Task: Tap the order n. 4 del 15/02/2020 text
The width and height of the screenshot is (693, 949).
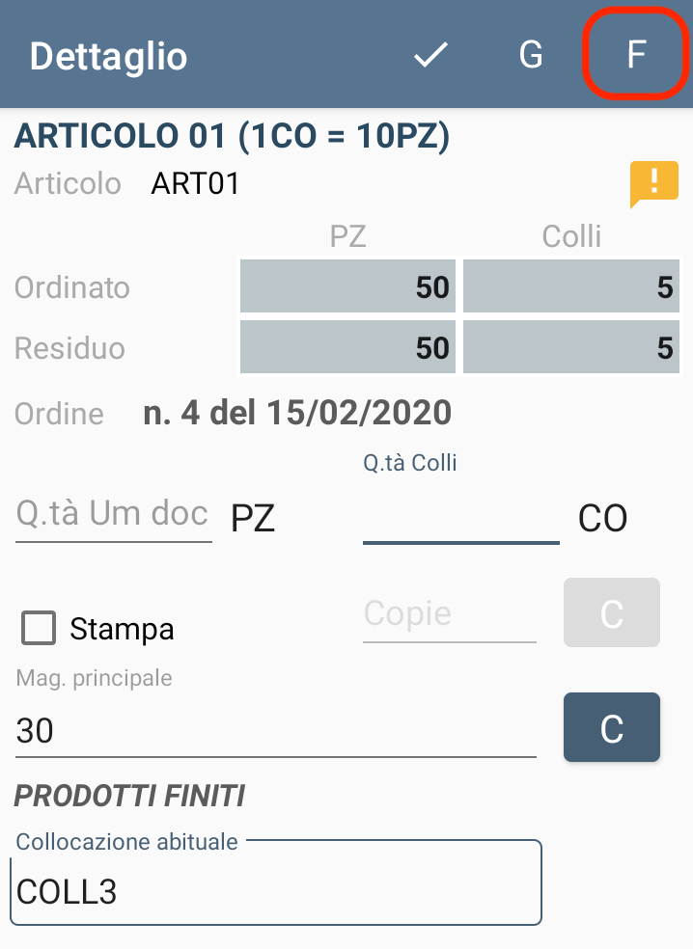Action: tap(297, 414)
